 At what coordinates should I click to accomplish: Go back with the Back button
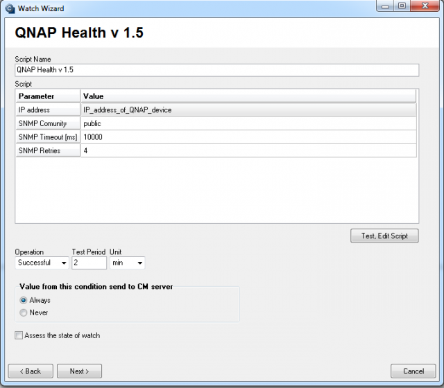pos(31,371)
